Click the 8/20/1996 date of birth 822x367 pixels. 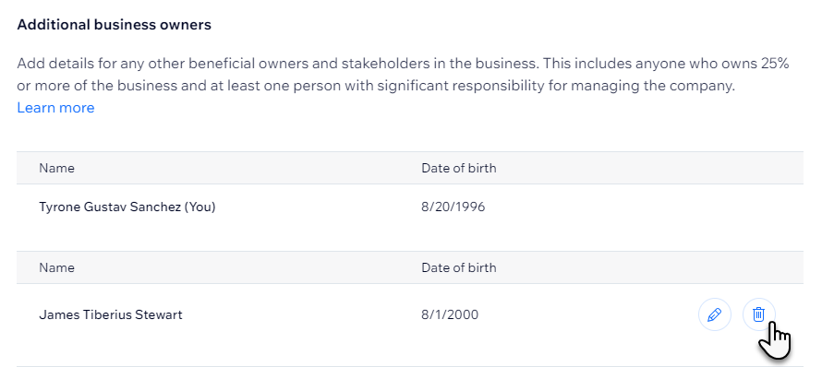tap(453, 207)
